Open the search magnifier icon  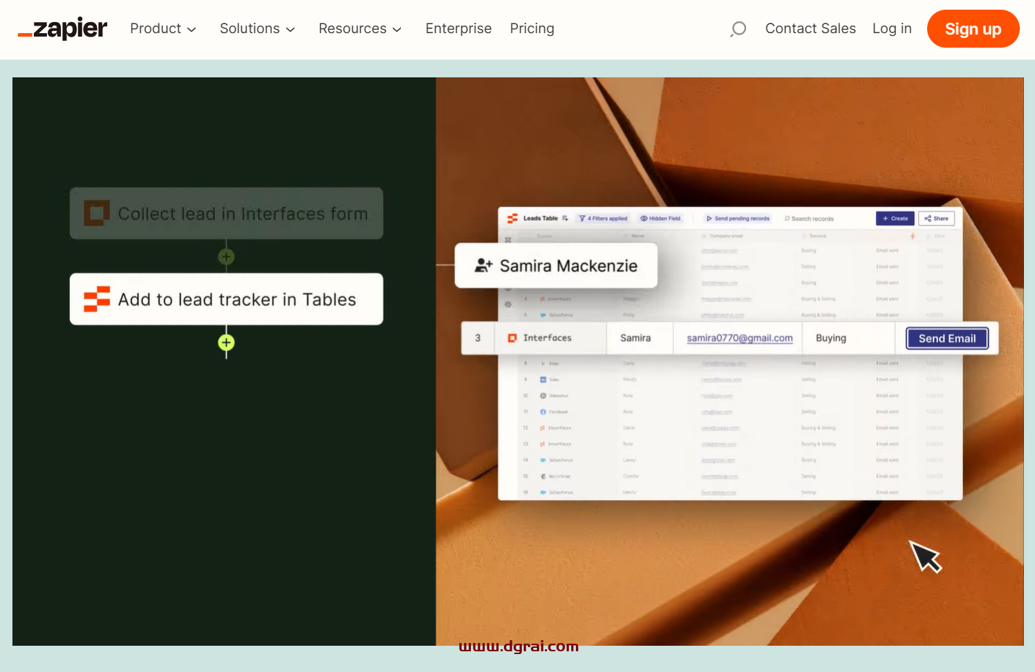point(738,29)
